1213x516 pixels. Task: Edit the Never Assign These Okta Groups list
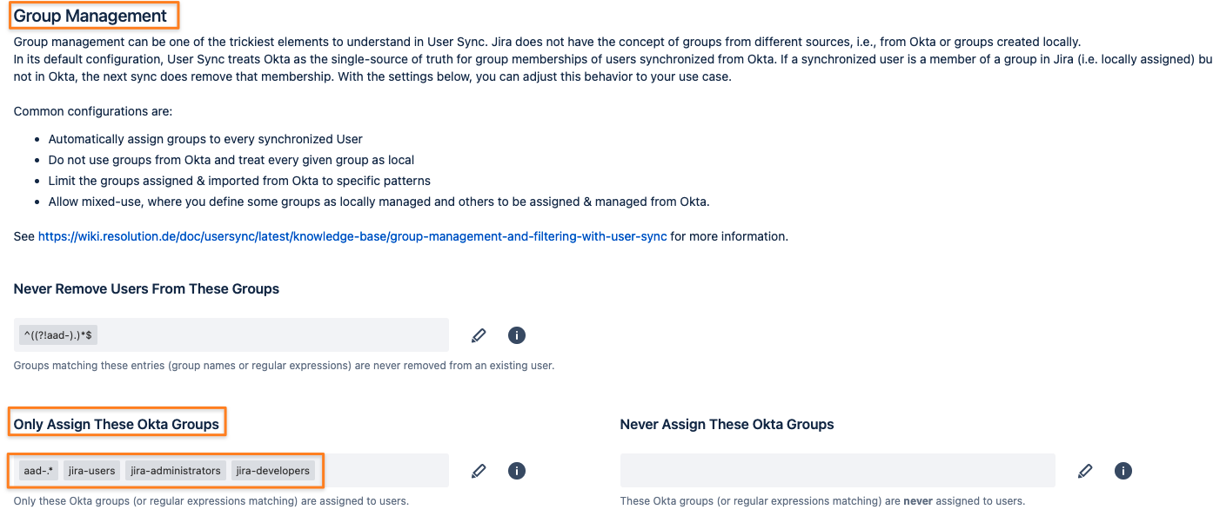[1084, 471]
